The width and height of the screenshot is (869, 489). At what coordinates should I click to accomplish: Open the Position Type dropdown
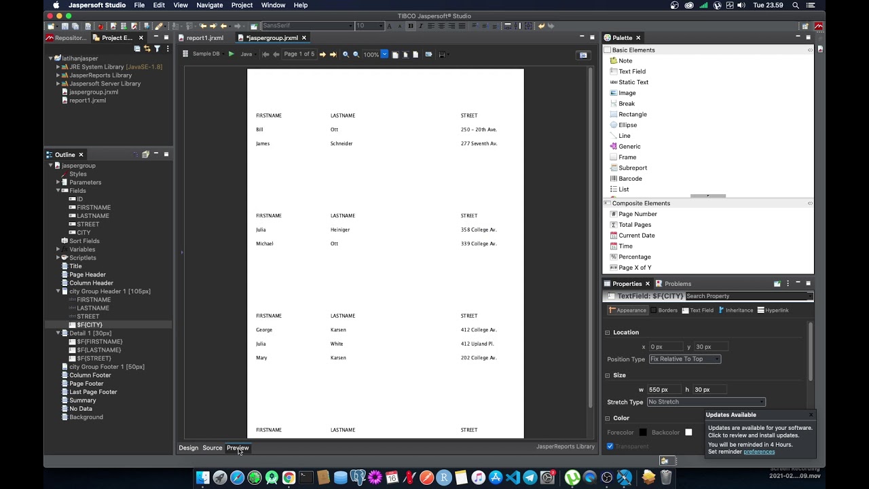[x=684, y=359]
